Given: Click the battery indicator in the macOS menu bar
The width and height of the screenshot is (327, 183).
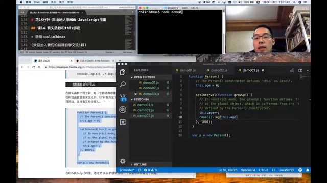Looking at the screenshot, I should (x=249, y=2).
